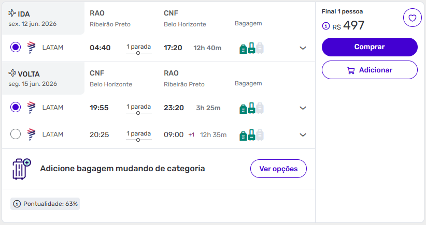This screenshot has height=225, width=426.
Task: Click the LATAM logo on the 04:40 flight
Action: pyautogui.click(x=31, y=48)
